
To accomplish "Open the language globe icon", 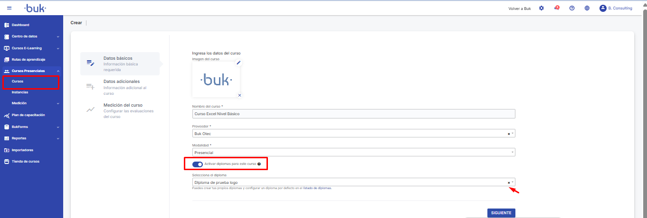I will (587, 8).
